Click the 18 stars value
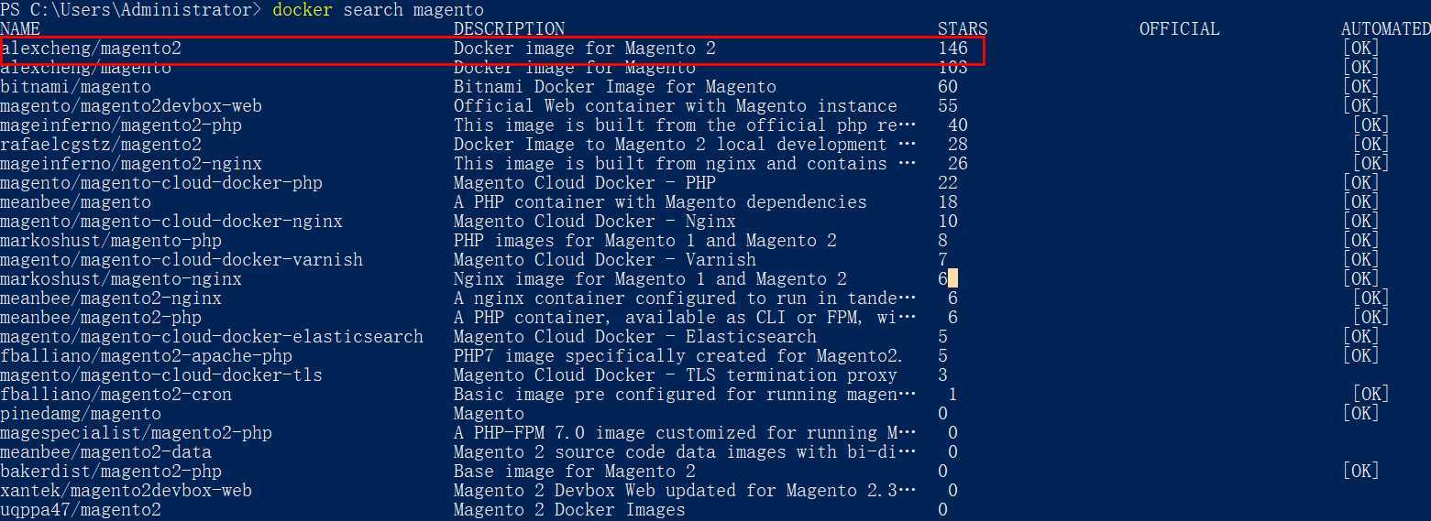The image size is (1431, 521). click(948, 202)
